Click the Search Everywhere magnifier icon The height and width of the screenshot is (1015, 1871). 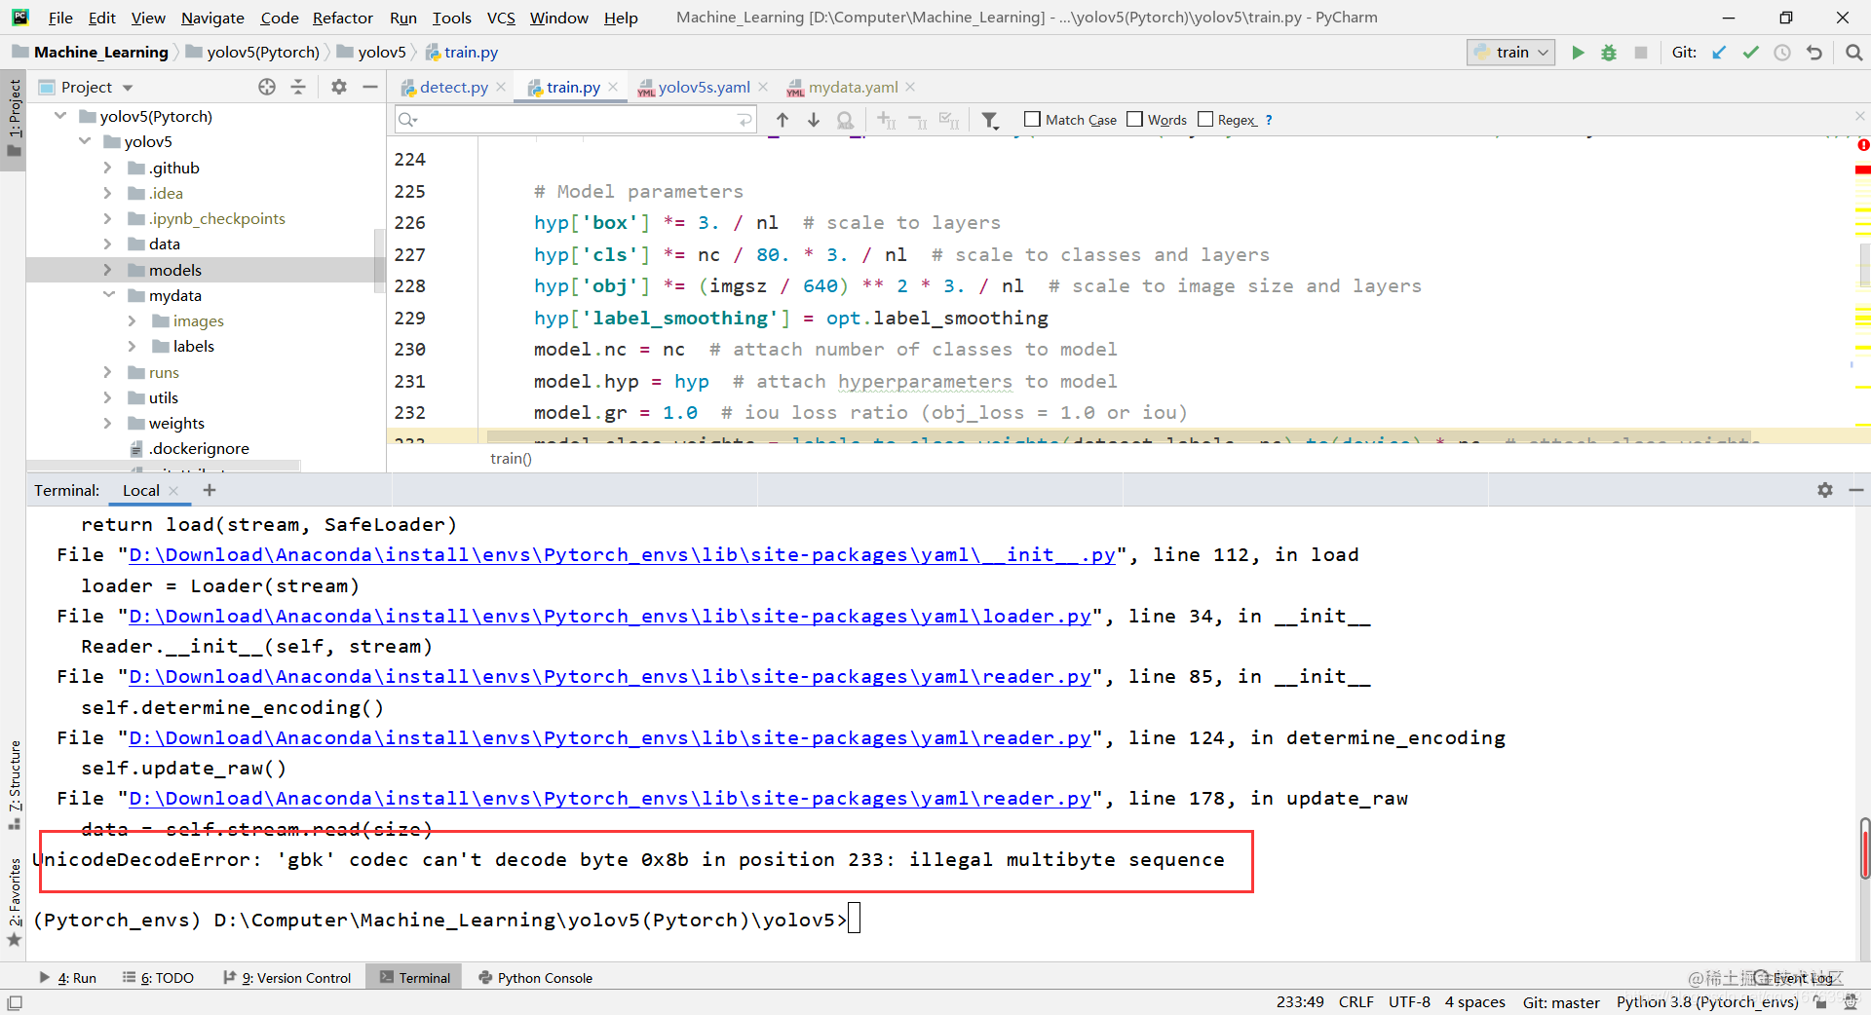pyautogui.click(x=1854, y=53)
